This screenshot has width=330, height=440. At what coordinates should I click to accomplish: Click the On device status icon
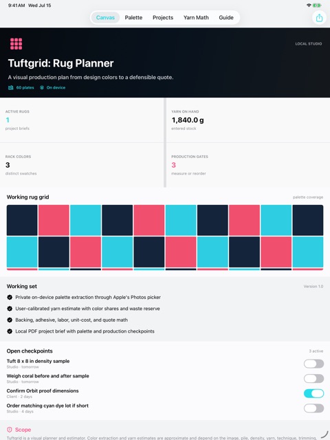pos(42,87)
